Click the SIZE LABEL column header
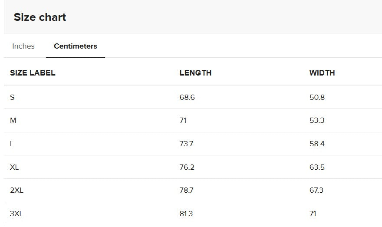Viewport: 382px width, 227px height. tap(33, 73)
